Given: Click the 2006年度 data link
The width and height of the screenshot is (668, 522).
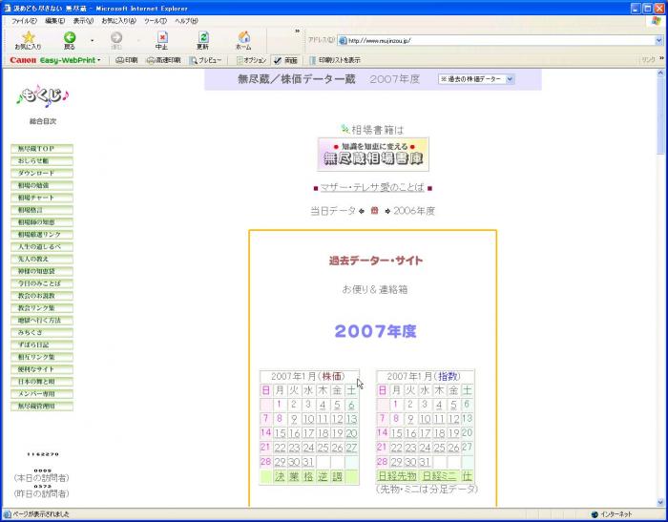Looking at the screenshot, I should pos(414,211).
